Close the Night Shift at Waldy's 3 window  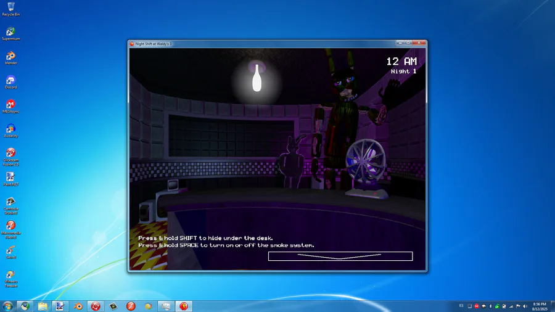(419, 43)
